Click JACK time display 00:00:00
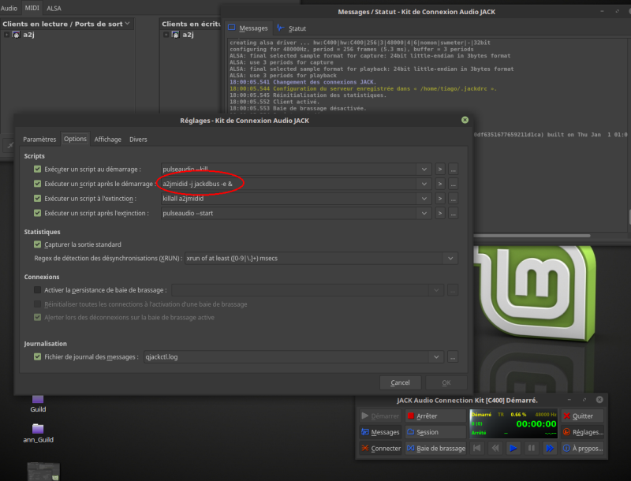Viewport: 631px width, 481px height. (x=536, y=424)
